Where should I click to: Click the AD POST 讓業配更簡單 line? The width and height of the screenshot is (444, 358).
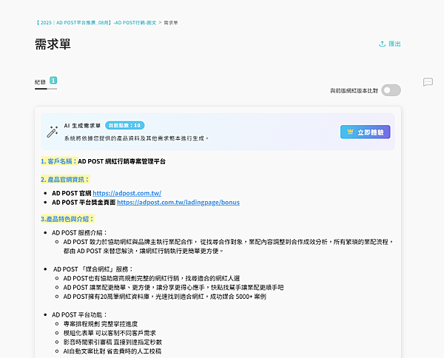[174, 288]
